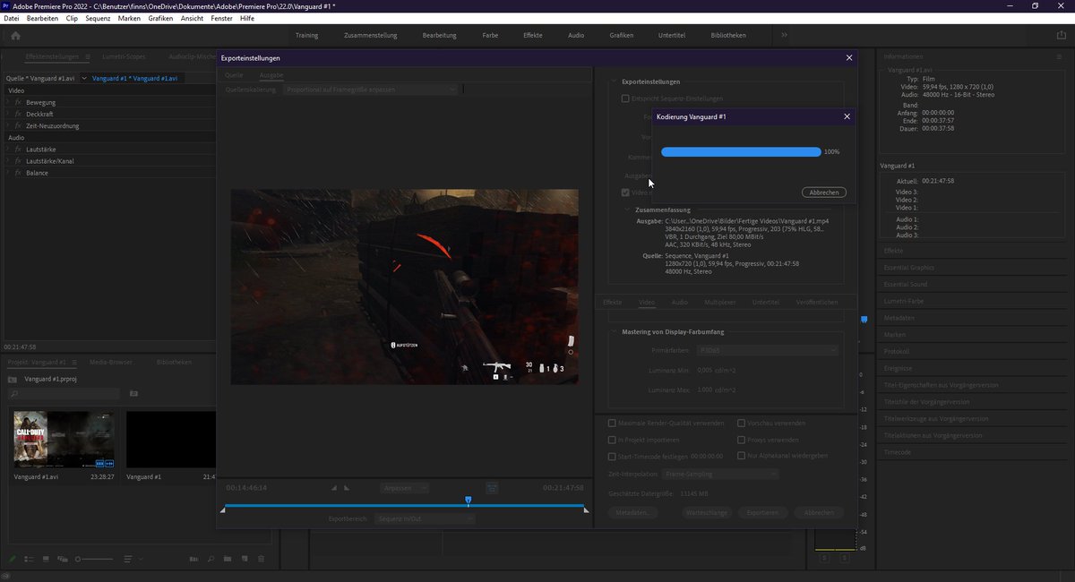Switch to Audio tab in export settings
The width and height of the screenshot is (1075, 582).
coord(680,303)
